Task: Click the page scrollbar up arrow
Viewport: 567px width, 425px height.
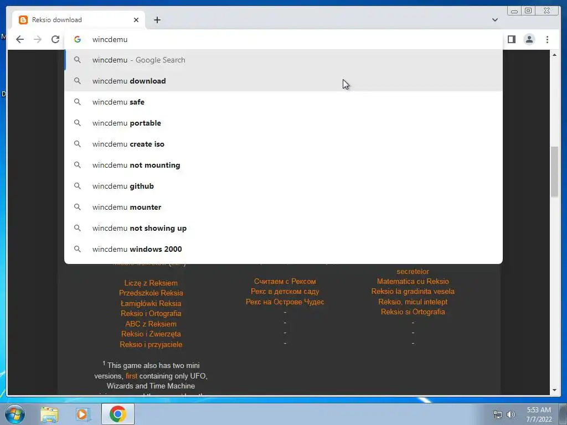Action: tap(554, 55)
